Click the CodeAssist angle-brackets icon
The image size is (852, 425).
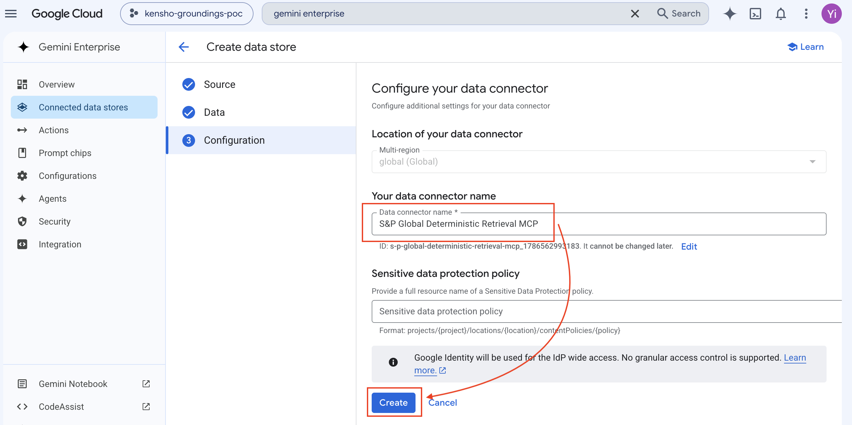click(22, 406)
